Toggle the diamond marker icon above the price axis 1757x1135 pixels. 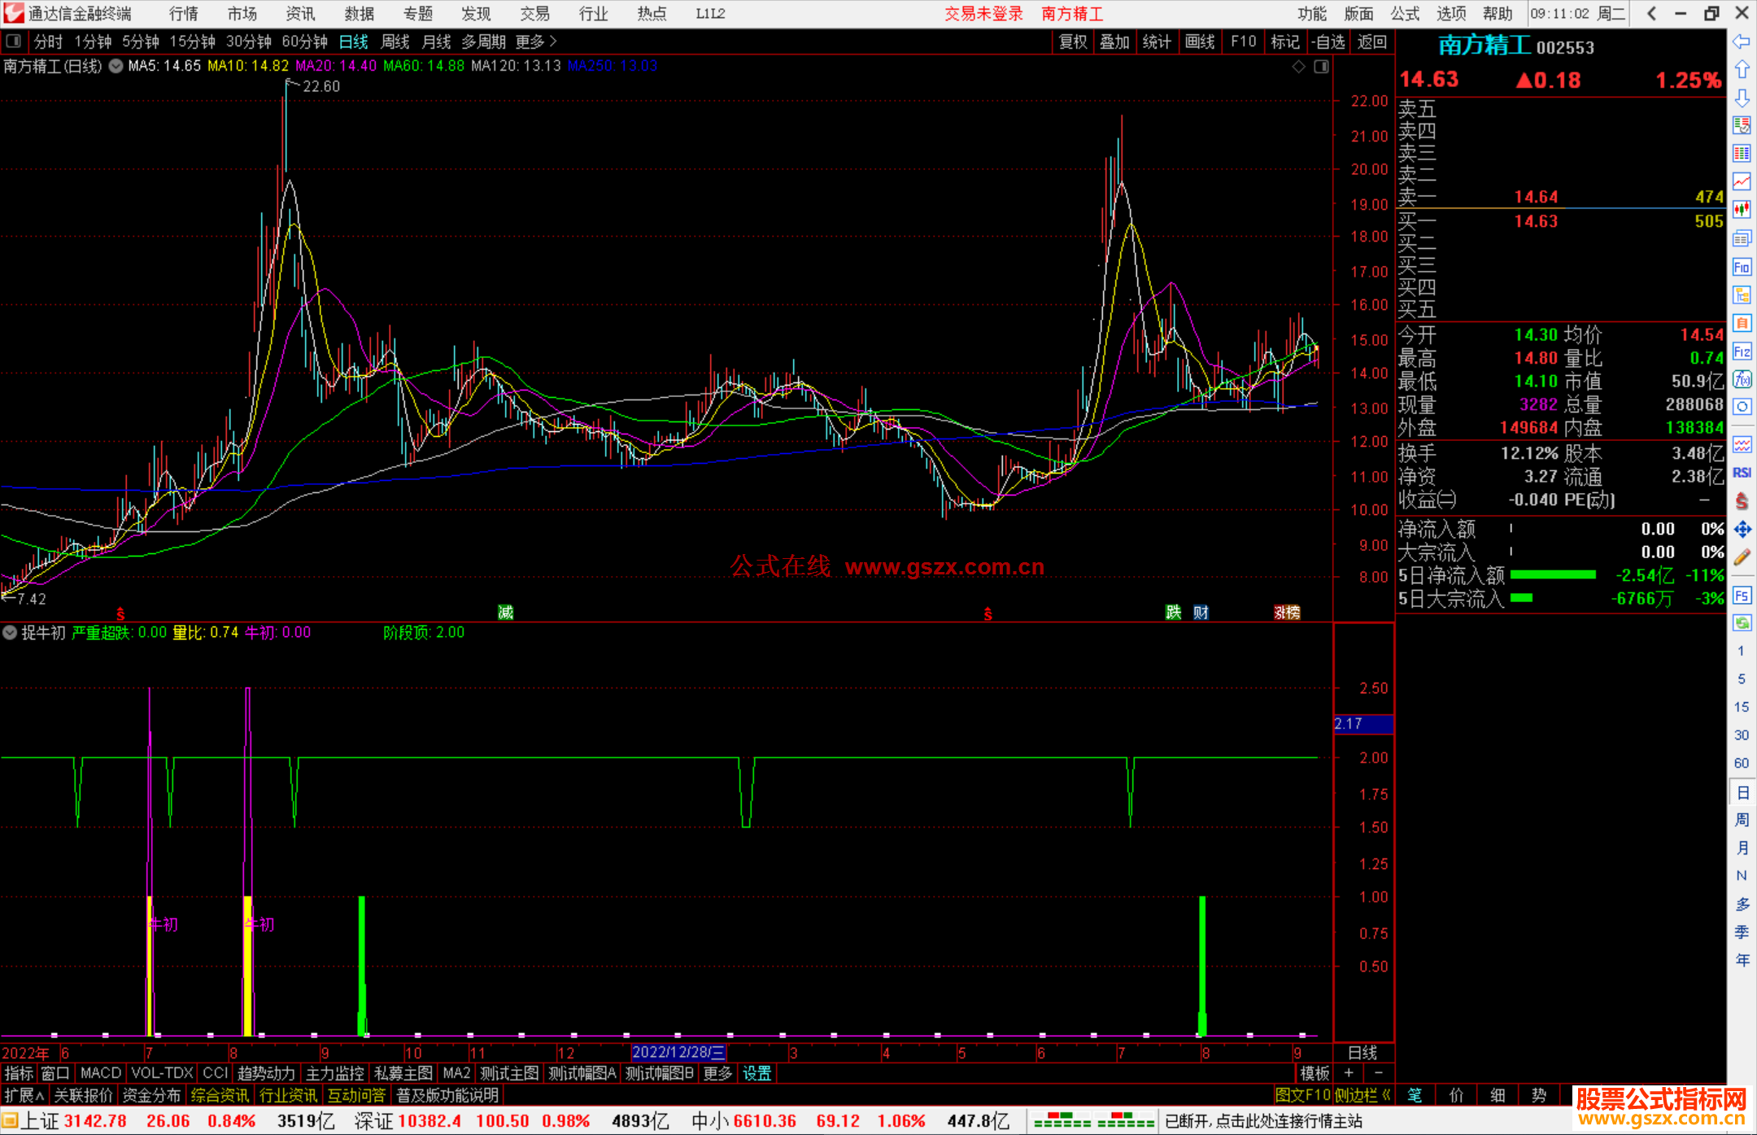[x=1299, y=67]
